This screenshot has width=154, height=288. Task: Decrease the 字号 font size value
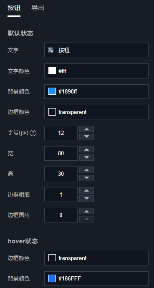pyautogui.click(x=87, y=137)
